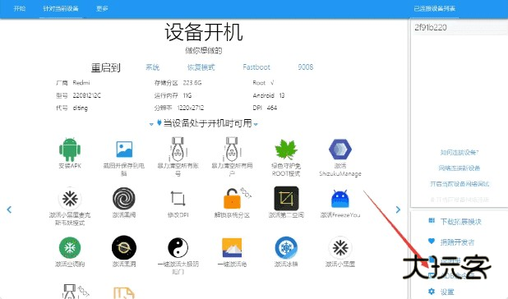This screenshot has height=299, width=508.
Task: Activate ShizukuManager hexagon icon
Action: (340, 149)
